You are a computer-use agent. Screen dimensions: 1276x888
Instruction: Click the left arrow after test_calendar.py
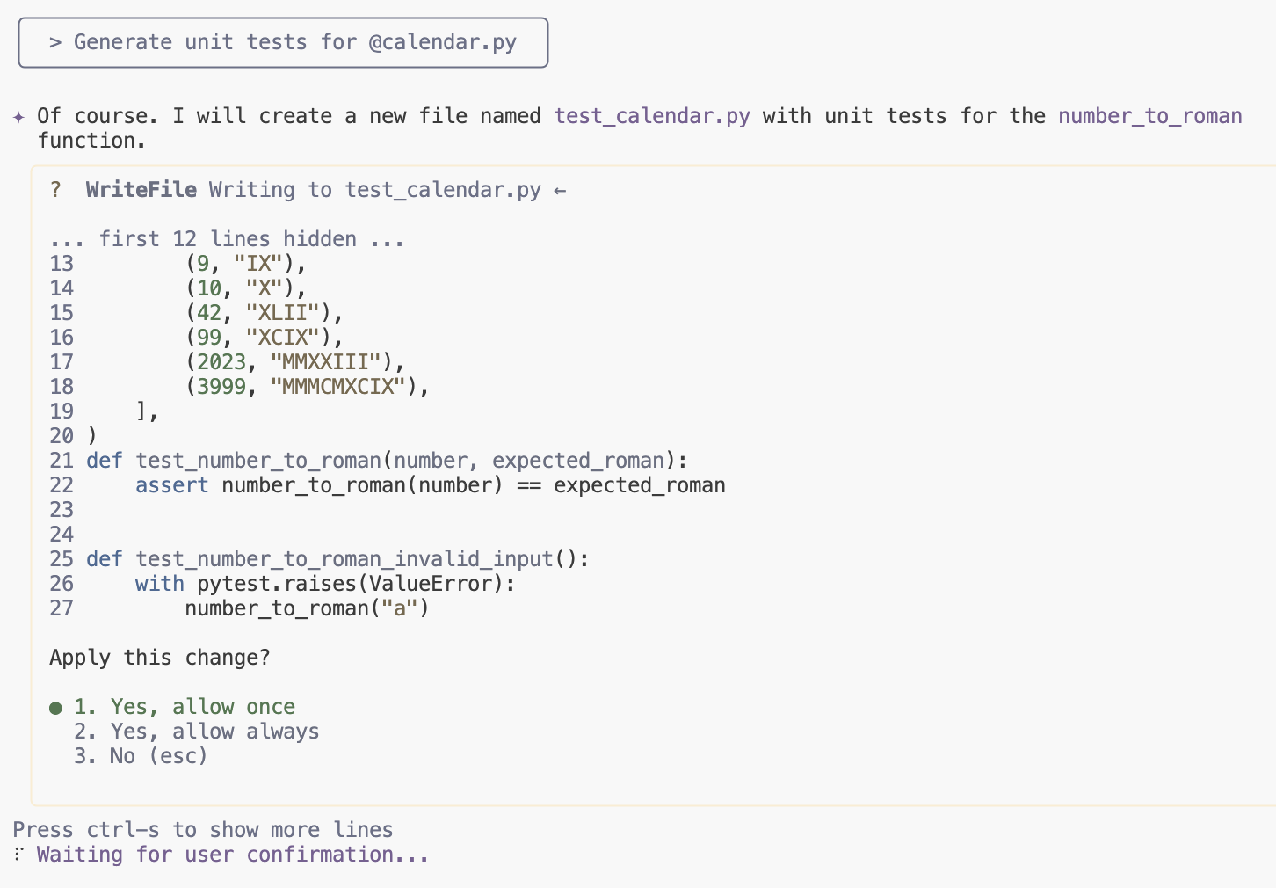560,190
